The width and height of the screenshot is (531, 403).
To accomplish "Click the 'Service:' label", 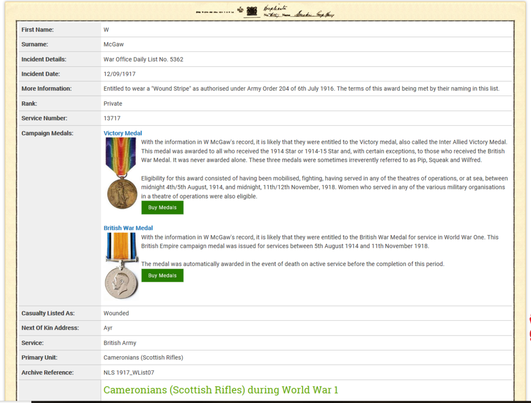I will [x=32, y=342].
